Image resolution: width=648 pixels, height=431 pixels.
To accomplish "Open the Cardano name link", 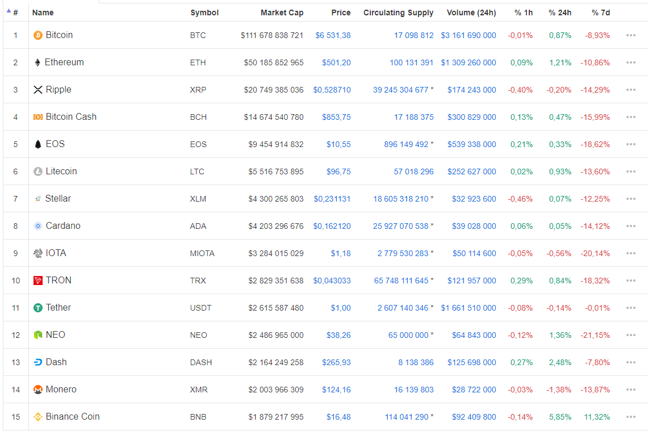I will 63,226.
